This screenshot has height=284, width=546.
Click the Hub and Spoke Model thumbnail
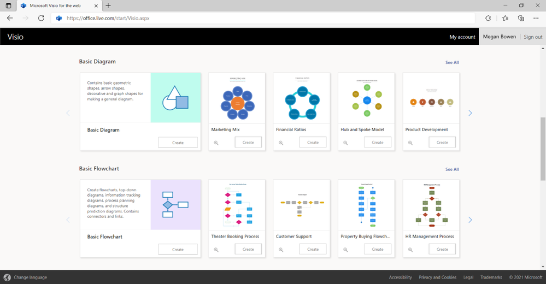(x=366, y=98)
